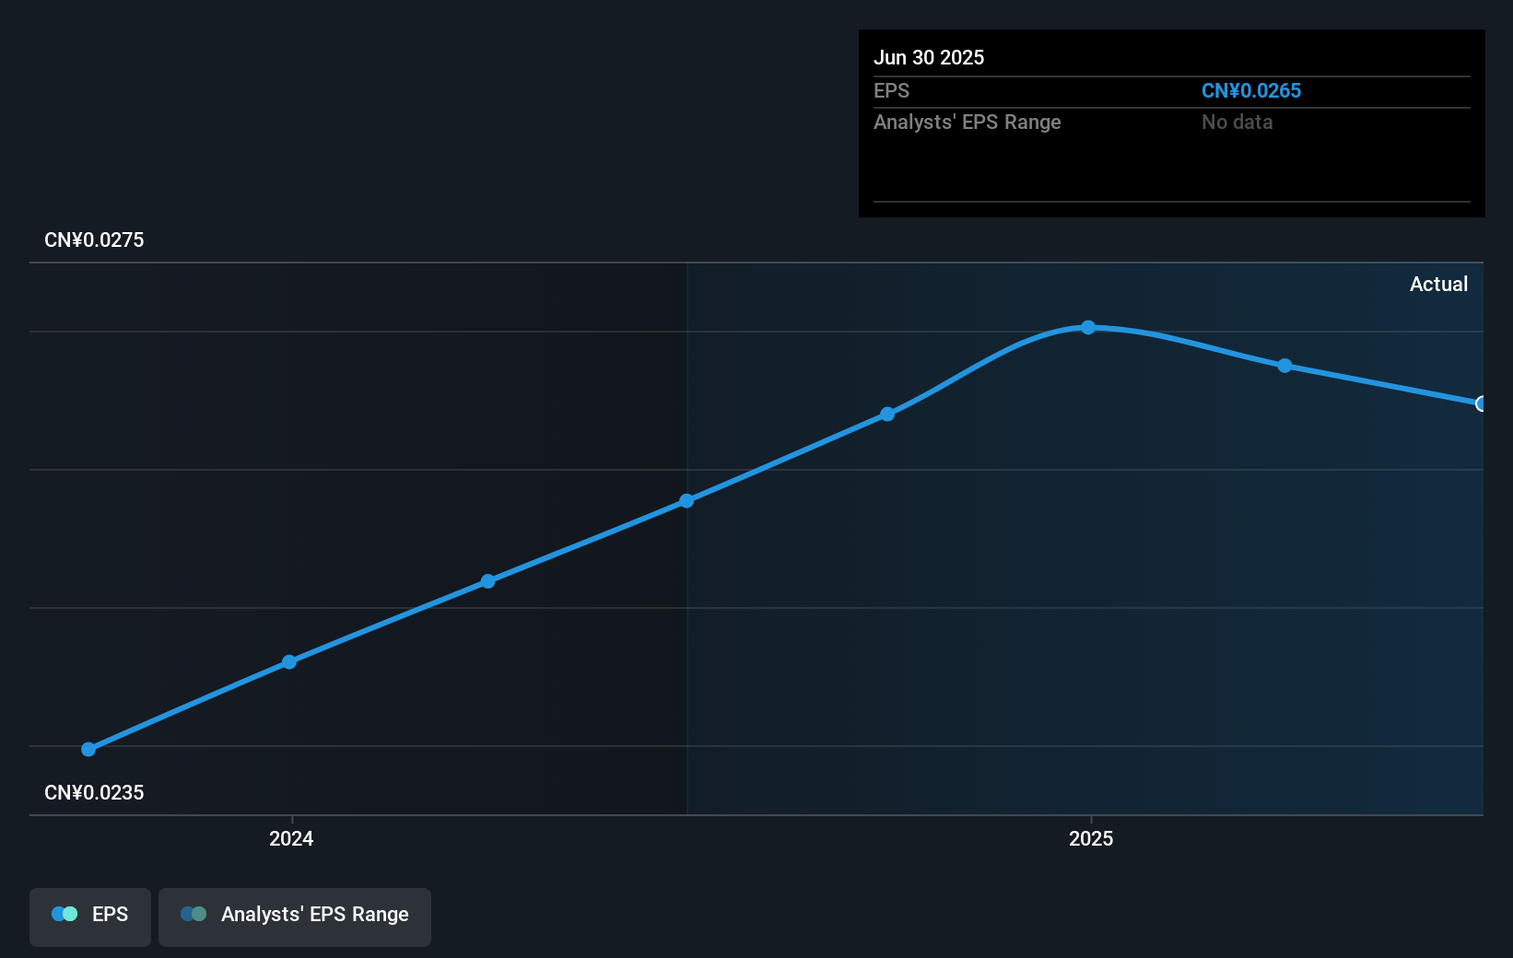Screen dimensions: 1513x958
Task: Select the first EPS data point near CN¥0.0235
Action: pos(88,749)
